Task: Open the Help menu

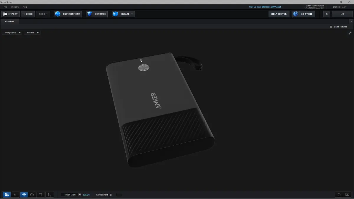Action: 25,7
